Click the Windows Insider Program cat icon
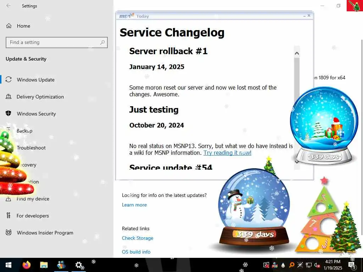363x272 pixels. coord(9,232)
